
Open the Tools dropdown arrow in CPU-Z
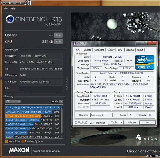(122, 123)
